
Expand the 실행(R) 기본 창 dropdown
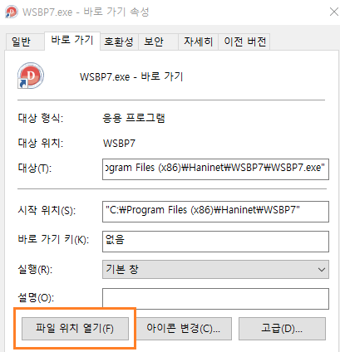215,269
